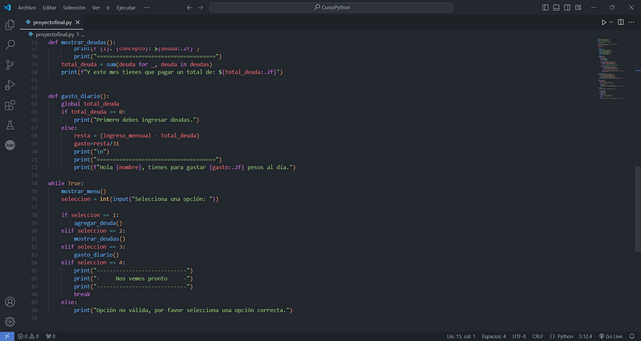Open the Ver menu

pyautogui.click(x=95, y=7)
